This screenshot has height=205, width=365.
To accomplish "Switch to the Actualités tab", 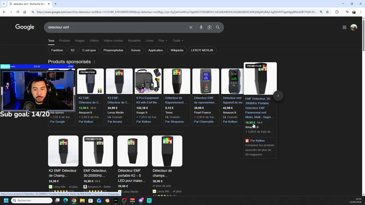I will (x=134, y=40).
